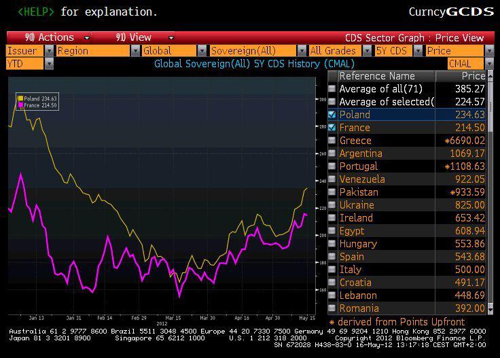Expand the Price field dropdown arrow
Screen dimensions: 500x358
[x=489, y=51]
